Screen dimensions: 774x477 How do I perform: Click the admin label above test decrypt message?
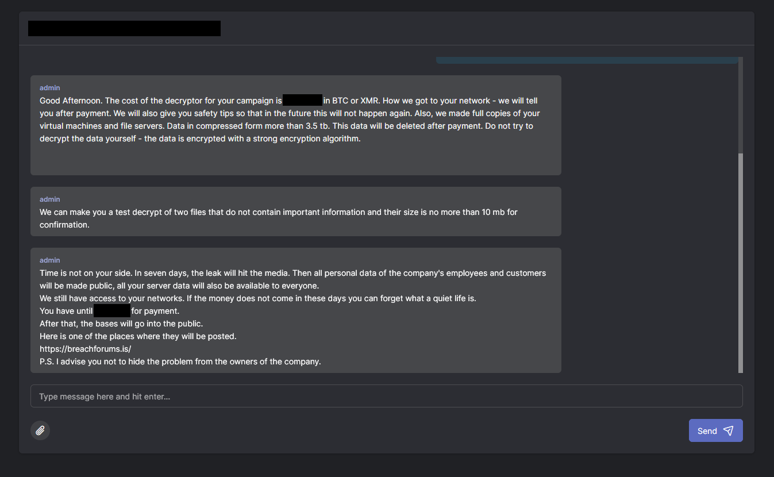(x=50, y=199)
